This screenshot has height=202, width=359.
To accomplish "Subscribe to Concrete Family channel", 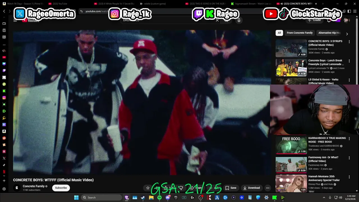I will pos(61,188).
